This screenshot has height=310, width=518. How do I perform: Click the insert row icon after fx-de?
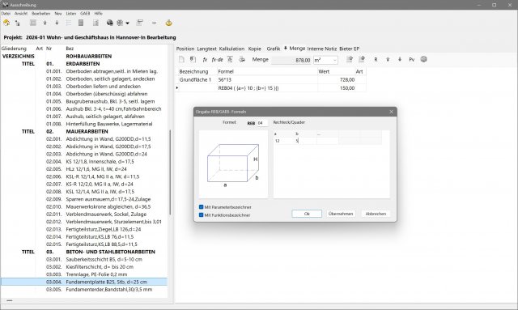230,59
